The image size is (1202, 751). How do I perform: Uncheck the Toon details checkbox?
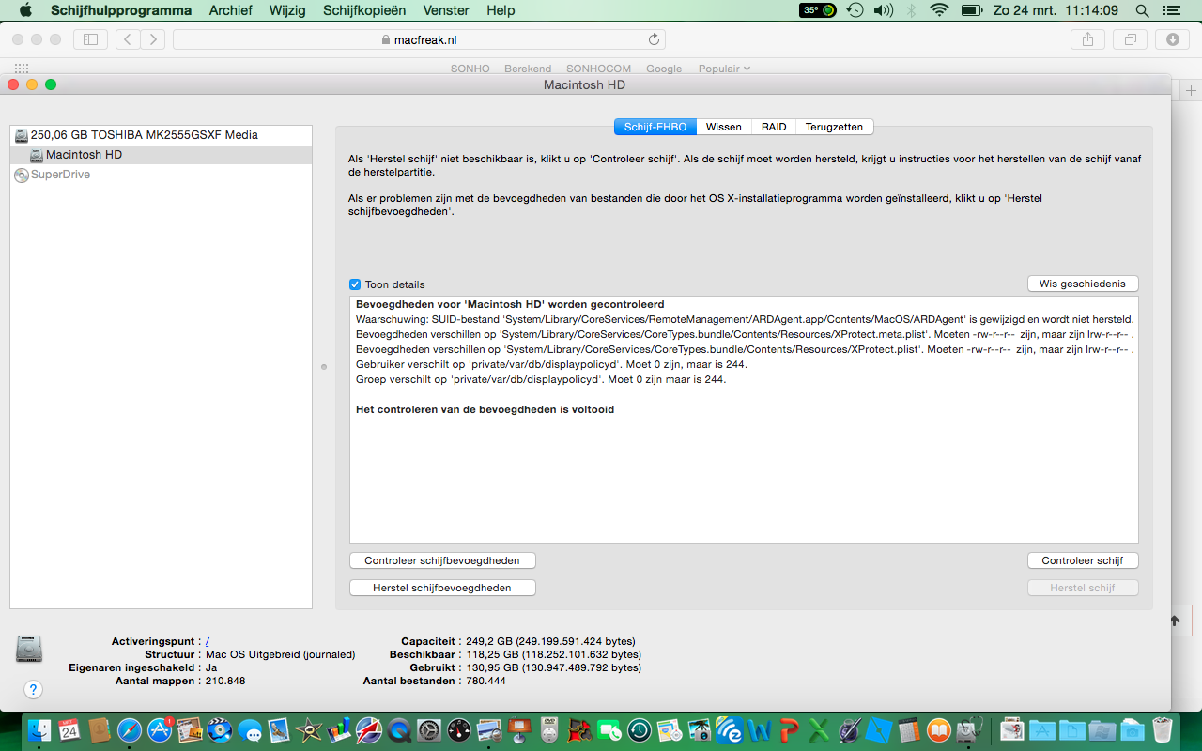click(x=355, y=284)
